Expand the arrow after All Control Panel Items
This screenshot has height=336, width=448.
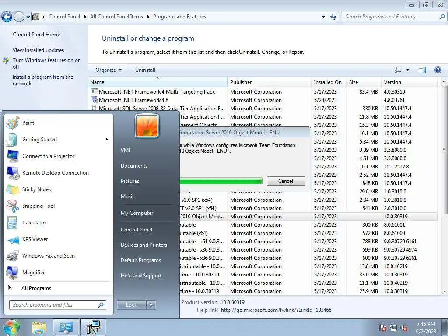pos(148,17)
